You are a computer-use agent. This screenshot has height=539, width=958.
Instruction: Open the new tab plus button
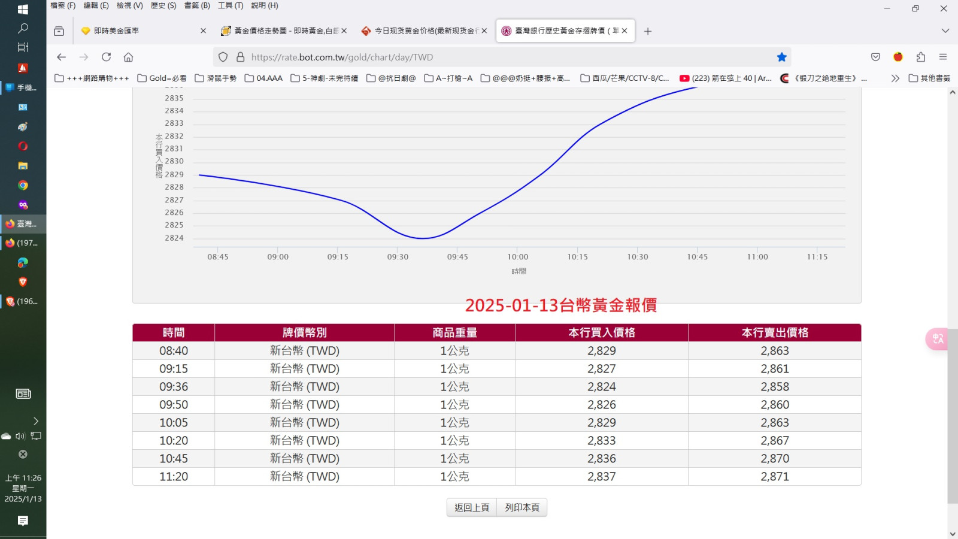pos(648,31)
